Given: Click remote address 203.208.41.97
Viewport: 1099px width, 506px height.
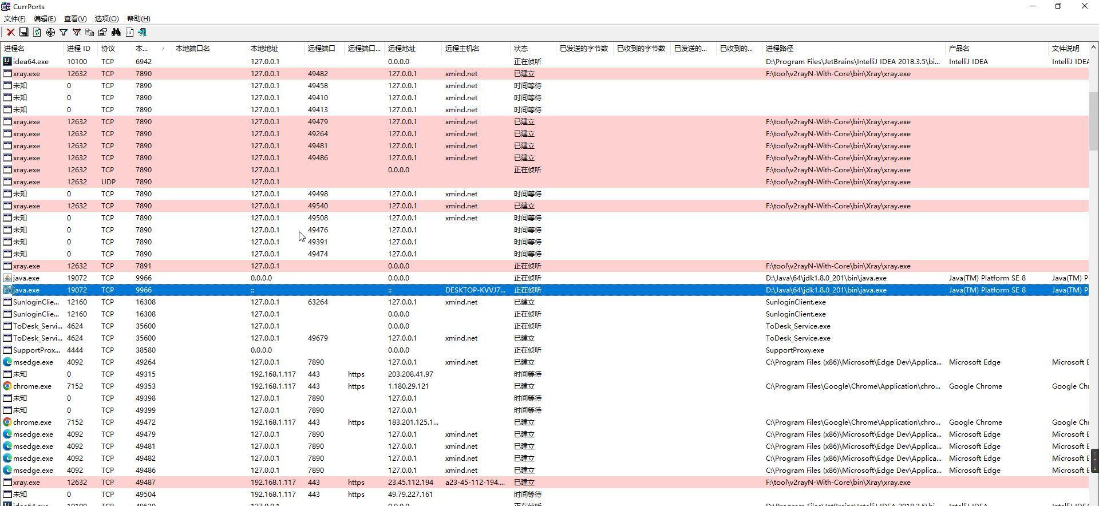Looking at the screenshot, I should tap(410, 374).
